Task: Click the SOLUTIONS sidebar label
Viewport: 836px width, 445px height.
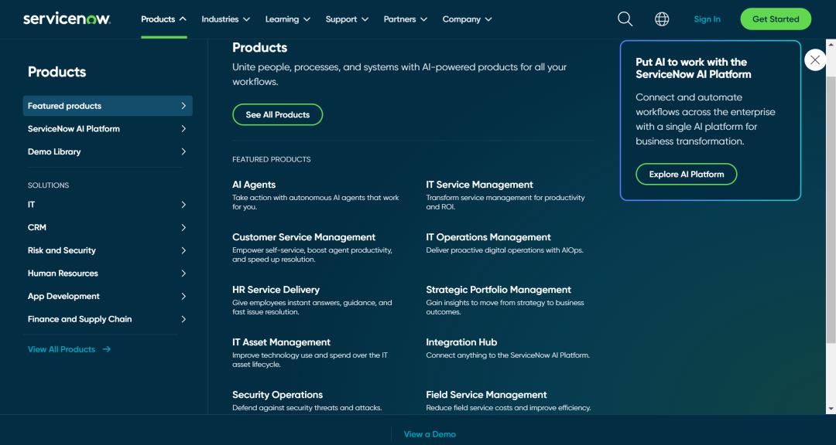Action: click(x=49, y=185)
